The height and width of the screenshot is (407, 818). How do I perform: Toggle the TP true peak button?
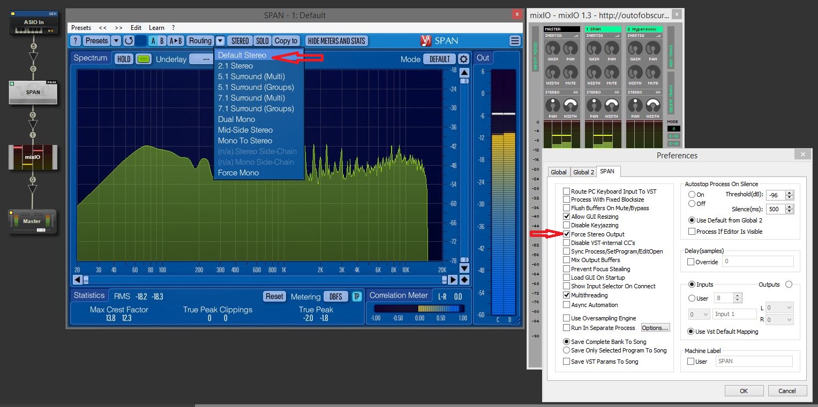[x=357, y=296]
